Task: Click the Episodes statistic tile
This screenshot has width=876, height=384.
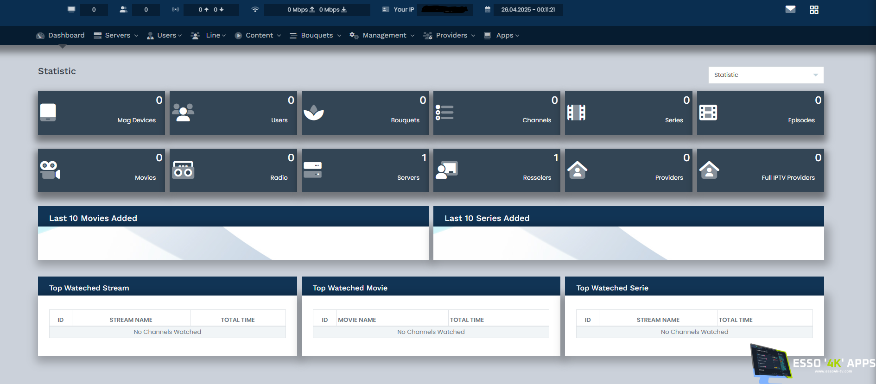Action: 760,113
